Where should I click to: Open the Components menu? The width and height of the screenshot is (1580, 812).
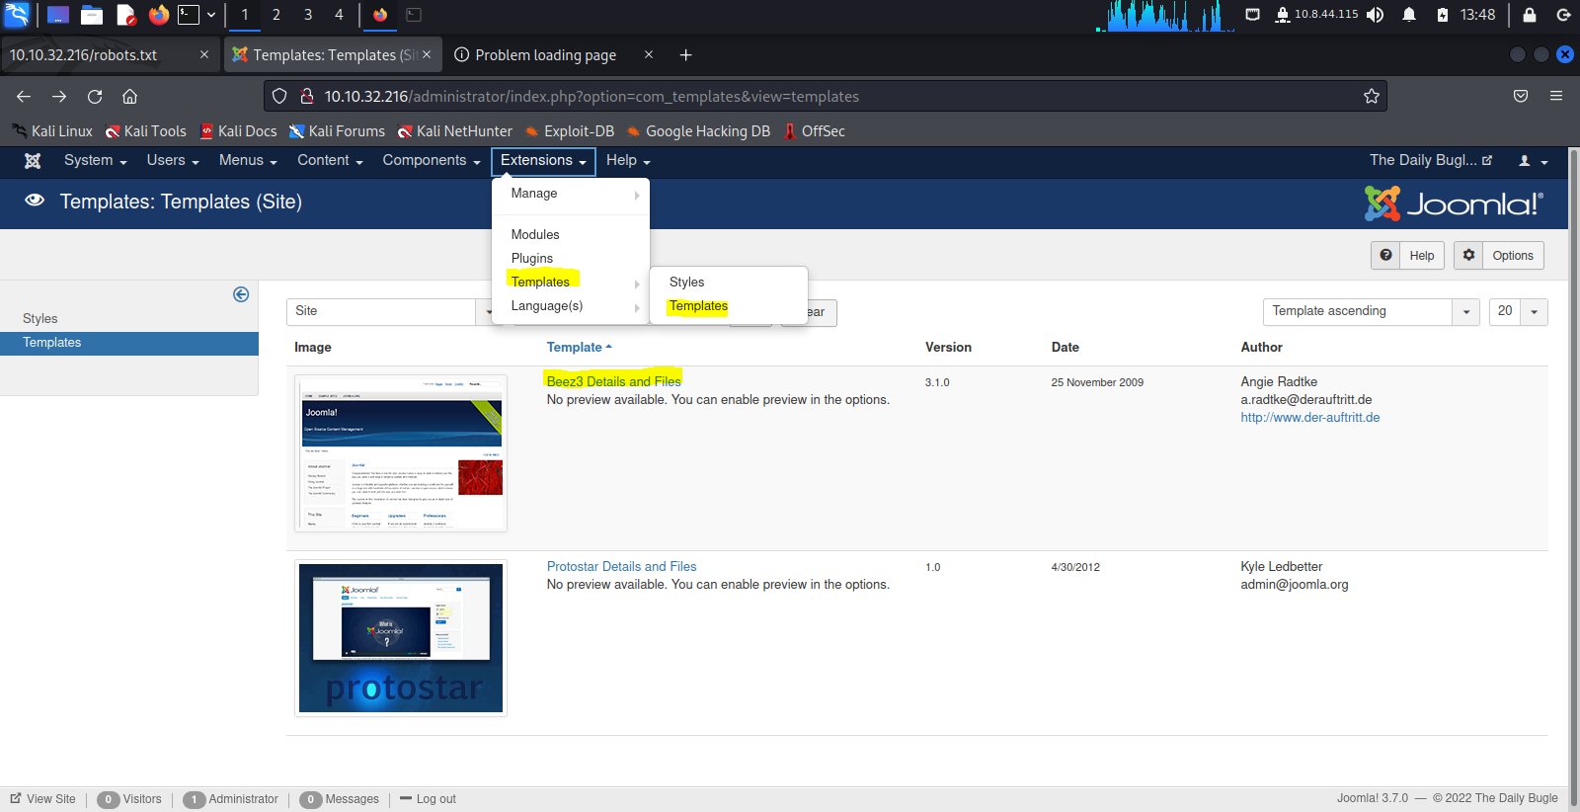click(432, 161)
